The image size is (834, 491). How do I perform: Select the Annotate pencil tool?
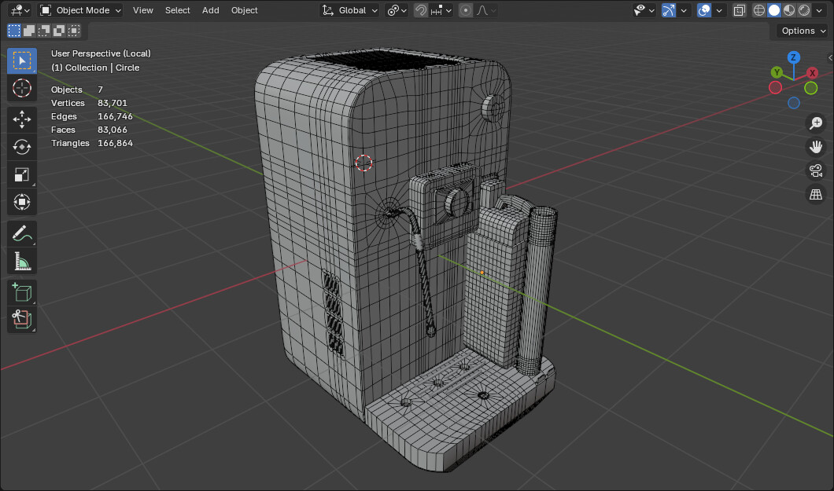[22, 233]
